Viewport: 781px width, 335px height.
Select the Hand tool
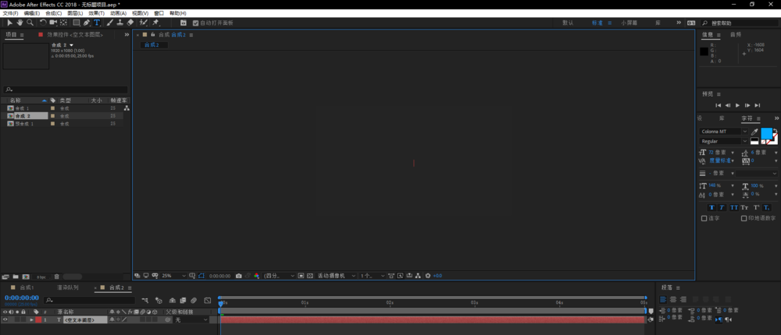pos(20,23)
